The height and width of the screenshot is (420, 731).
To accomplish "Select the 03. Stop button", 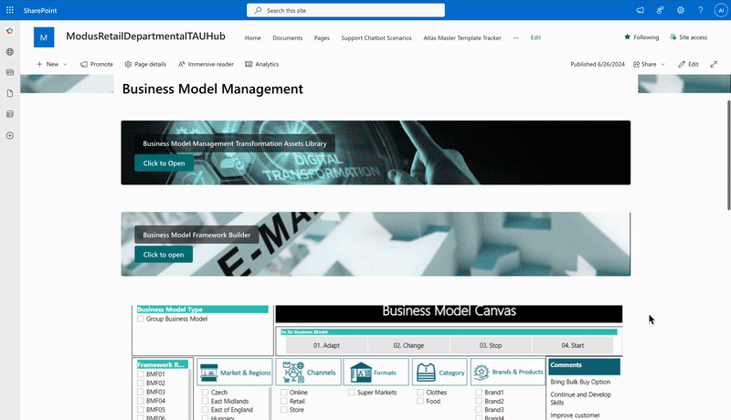I will coord(491,345).
